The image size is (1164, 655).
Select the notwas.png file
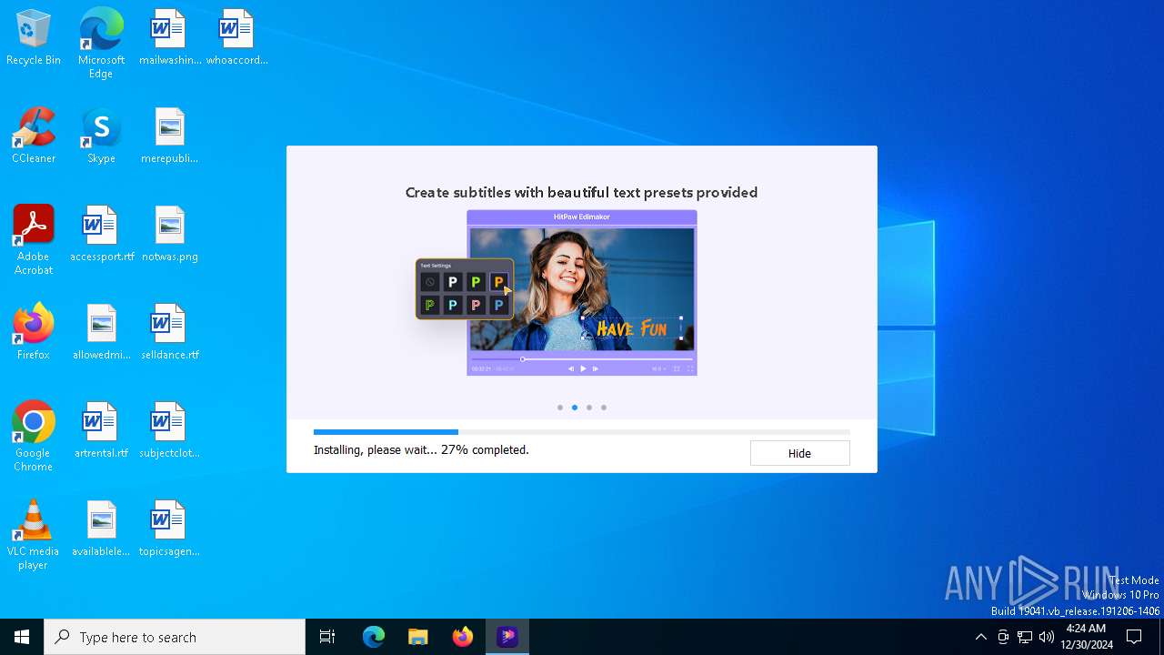pos(169,235)
